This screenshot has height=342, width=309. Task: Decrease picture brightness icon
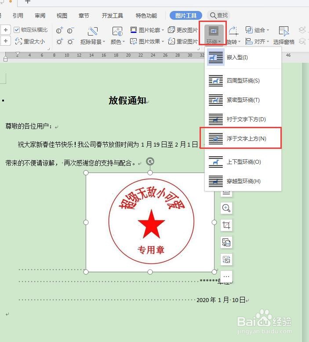(70, 41)
